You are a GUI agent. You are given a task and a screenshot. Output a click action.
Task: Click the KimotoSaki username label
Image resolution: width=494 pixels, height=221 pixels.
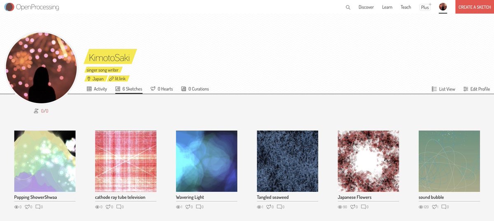(110, 57)
